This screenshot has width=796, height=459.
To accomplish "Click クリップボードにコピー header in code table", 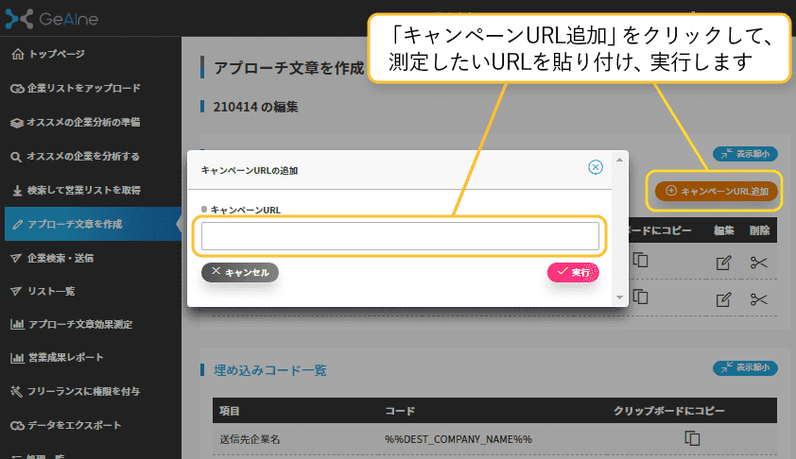I will pos(669,411).
